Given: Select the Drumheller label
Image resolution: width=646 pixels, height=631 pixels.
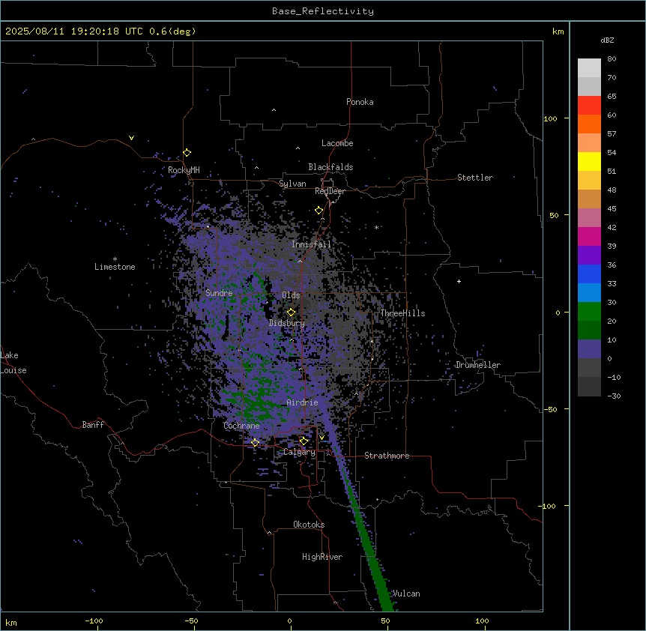Looking at the screenshot, I should 478,365.
